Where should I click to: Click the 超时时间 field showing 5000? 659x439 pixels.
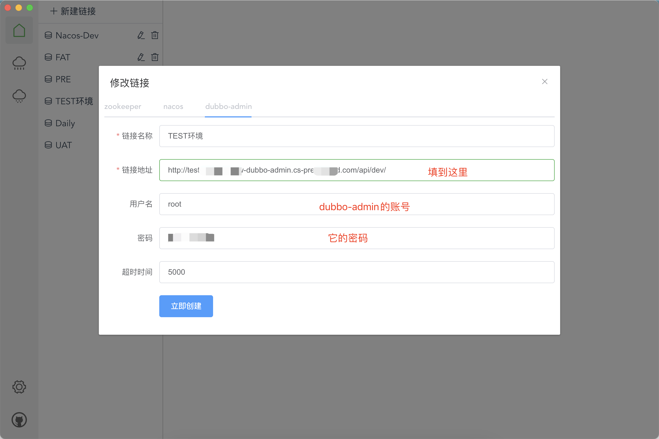tap(356, 272)
